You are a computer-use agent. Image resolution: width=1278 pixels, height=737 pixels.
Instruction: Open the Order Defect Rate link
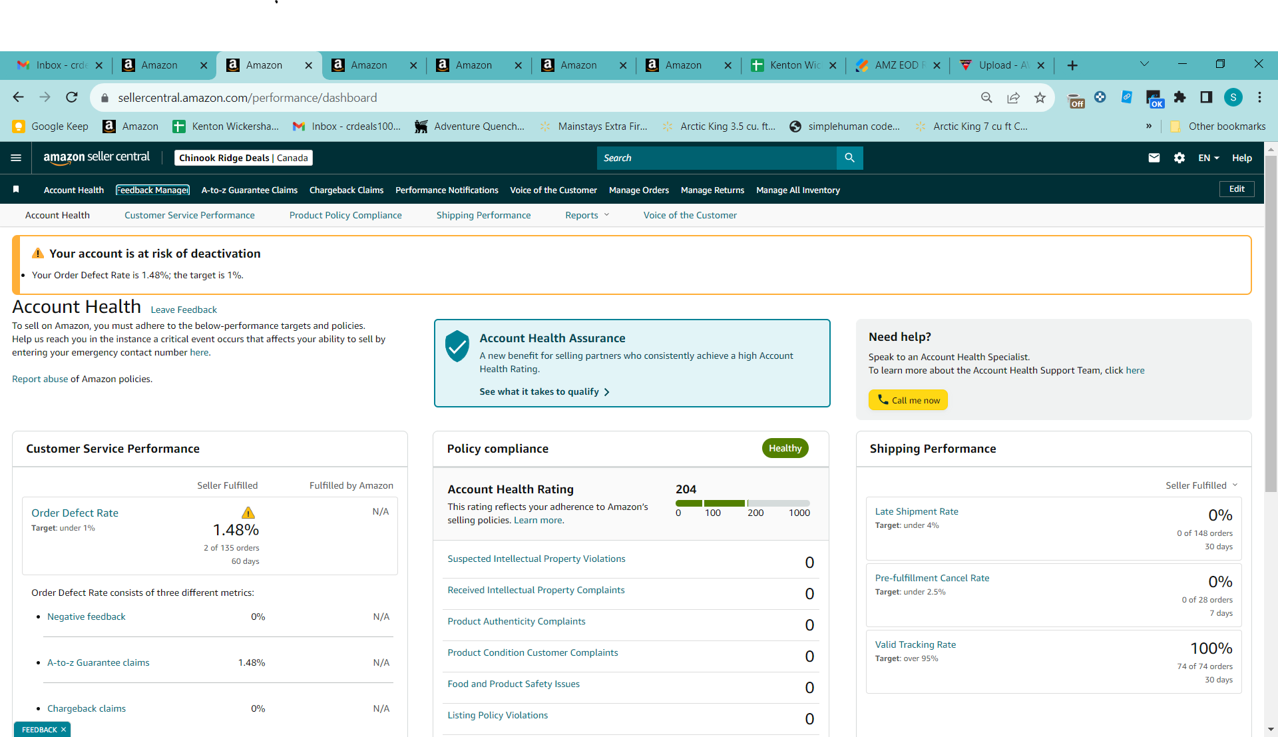[x=75, y=513]
